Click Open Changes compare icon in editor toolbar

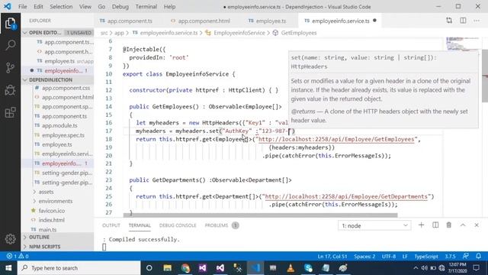pos(449,21)
